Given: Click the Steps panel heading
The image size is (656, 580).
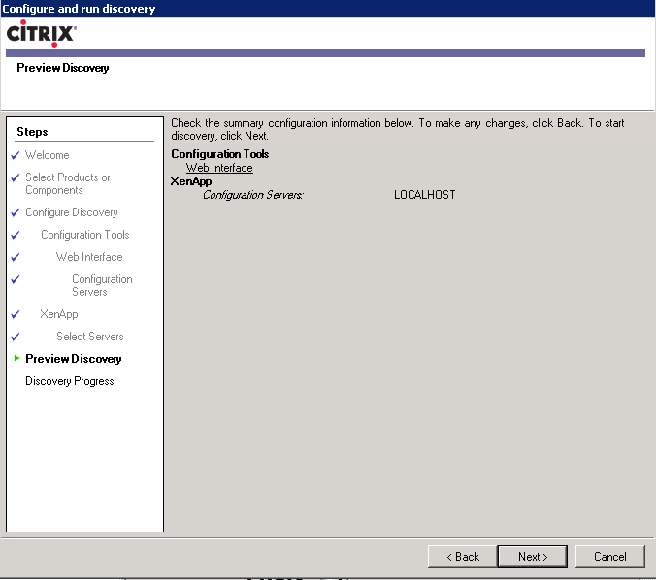Looking at the screenshot, I should [x=32, y=132].
